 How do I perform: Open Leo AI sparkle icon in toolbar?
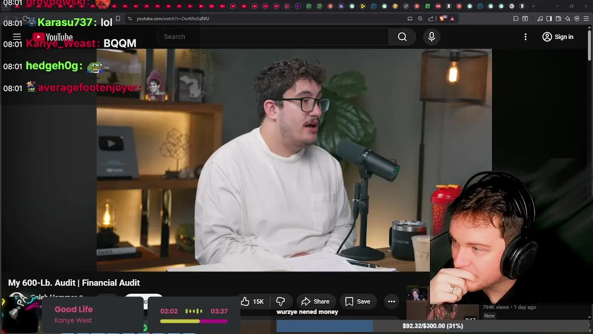[x=568, y=19]
